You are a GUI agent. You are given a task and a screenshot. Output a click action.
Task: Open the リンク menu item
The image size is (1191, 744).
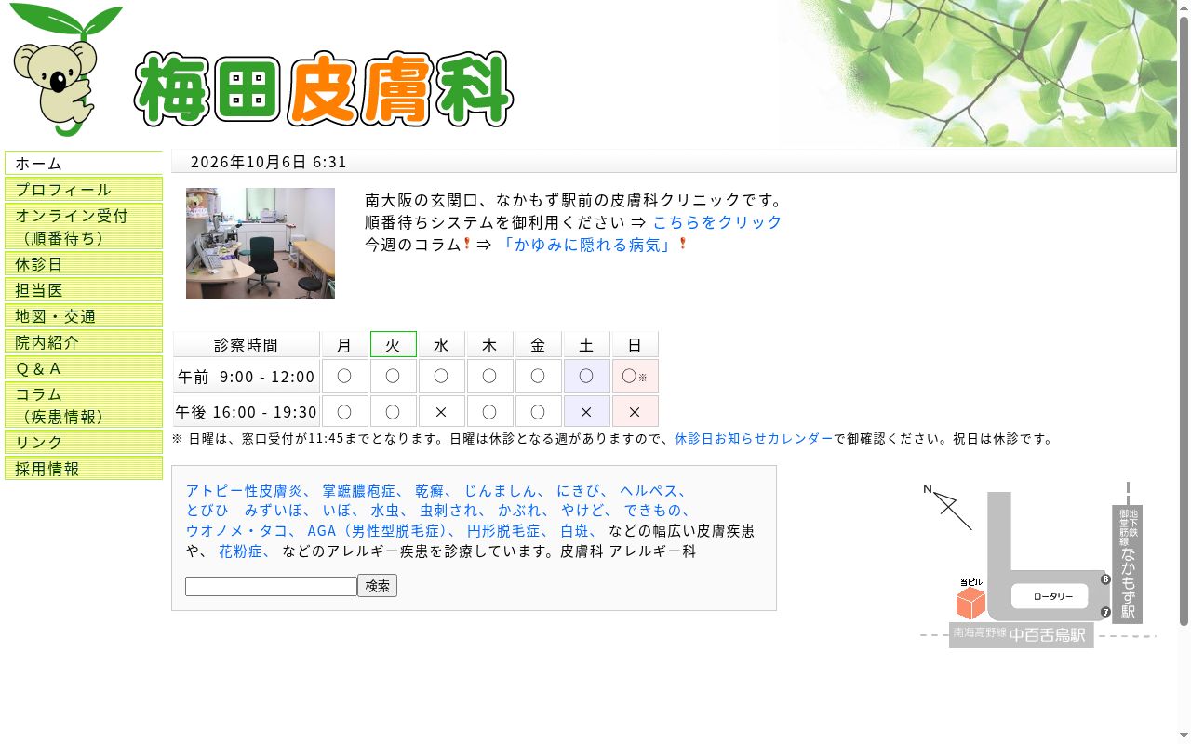[x=84, y=442]
